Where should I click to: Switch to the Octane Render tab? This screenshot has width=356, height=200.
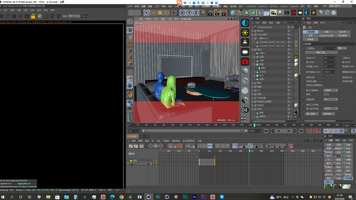click(327, 36)
